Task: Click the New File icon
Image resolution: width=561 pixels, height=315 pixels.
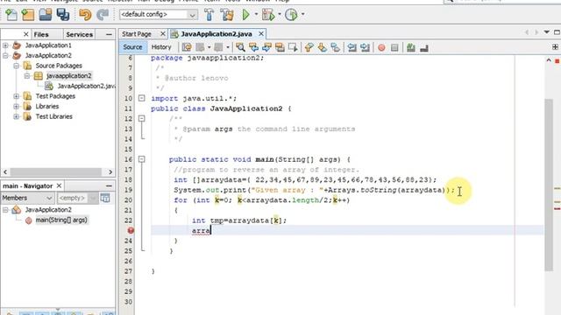Action: pyautogui.click(x=11, y=15)
